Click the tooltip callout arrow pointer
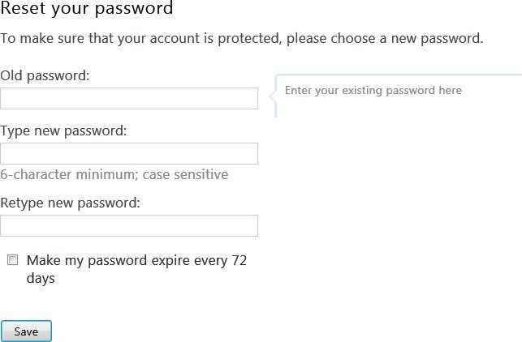Image resolution: width=522 pixels, height=342 pixels. pyautogui.click(x=273, y=96)
